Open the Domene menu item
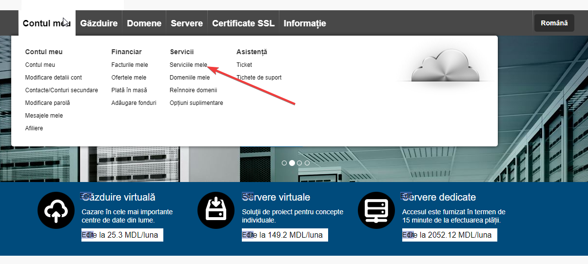 [144, 23]
